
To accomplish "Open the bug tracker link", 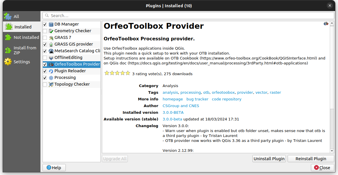I will click(x=197, y=99).
